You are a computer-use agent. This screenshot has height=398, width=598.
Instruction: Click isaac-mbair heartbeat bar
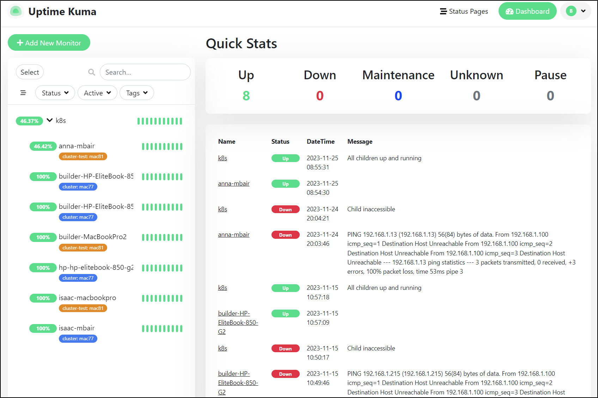click(162, 329)
